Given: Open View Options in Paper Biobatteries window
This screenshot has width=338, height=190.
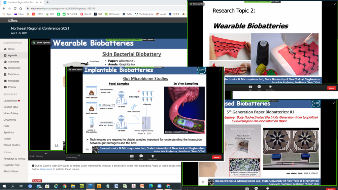Looking at the screenshot, I should pos(273,101).
